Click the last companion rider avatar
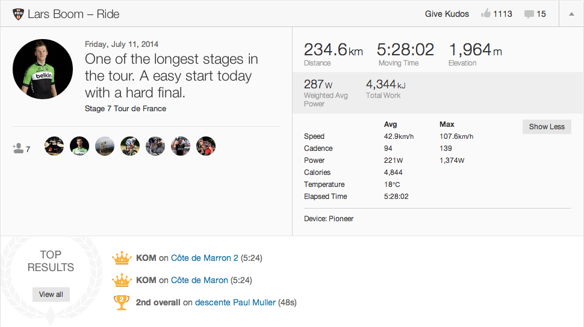The image size is (584, 327). click(x=206, y=146)
